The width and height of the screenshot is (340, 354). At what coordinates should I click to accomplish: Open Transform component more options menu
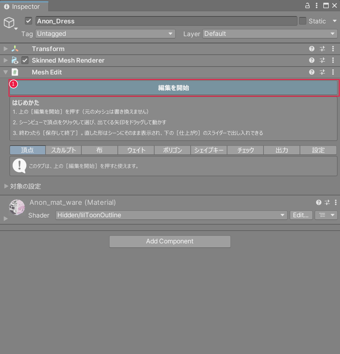tap(333, 49)
